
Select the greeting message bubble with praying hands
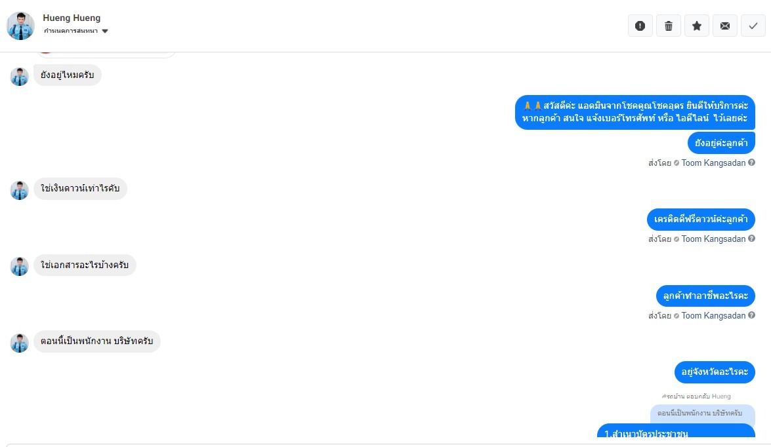tap(635, 113)
